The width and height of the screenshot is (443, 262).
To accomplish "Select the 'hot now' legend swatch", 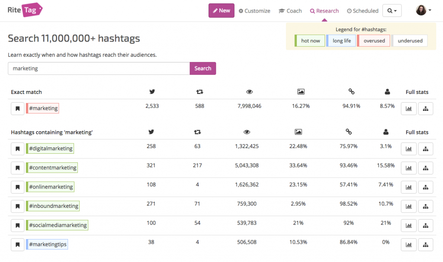I will pyautogui.click(x=310, y=41).
